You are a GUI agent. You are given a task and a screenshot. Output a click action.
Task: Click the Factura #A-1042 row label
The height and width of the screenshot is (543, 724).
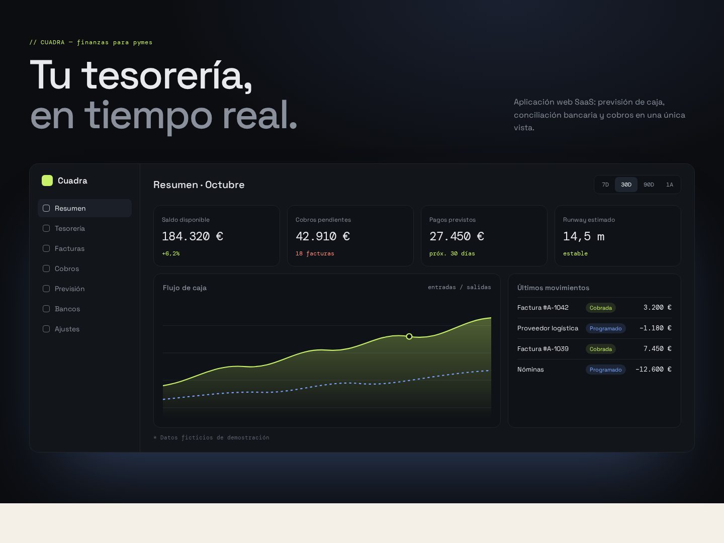[543, 307]
